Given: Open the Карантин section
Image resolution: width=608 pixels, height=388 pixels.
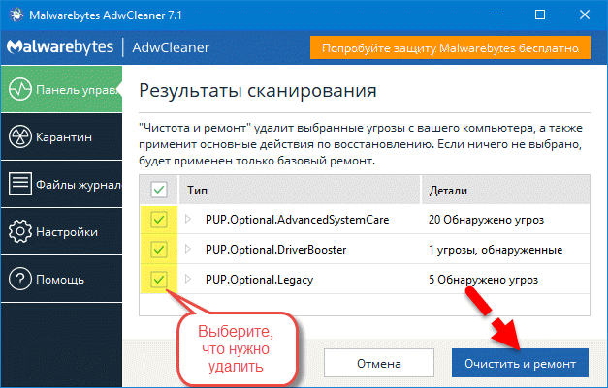Looking at the screenshot, I should pos(61,137).
